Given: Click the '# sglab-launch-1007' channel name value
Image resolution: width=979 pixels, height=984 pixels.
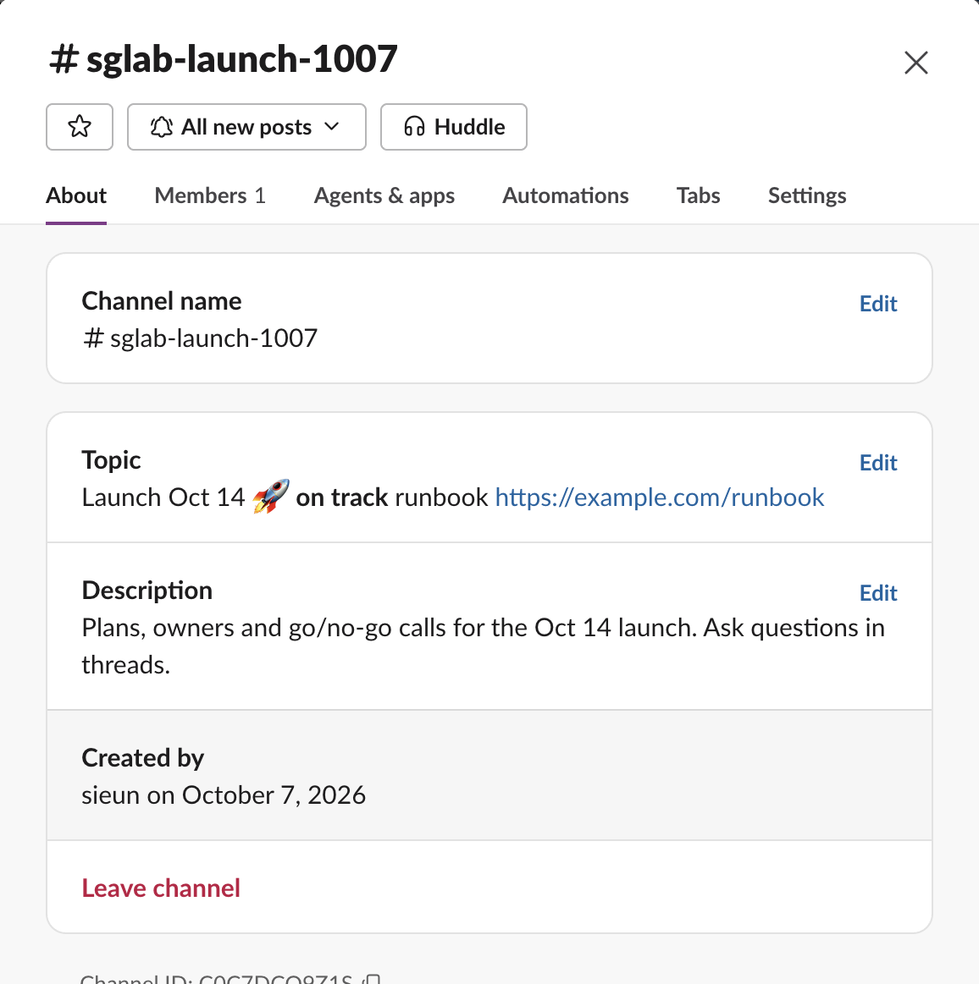Looking at the screenshot, I should click(200, 338).
